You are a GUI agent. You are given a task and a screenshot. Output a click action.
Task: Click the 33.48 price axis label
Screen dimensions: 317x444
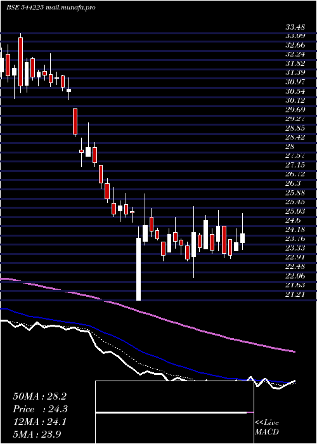(x=295, y=27)
